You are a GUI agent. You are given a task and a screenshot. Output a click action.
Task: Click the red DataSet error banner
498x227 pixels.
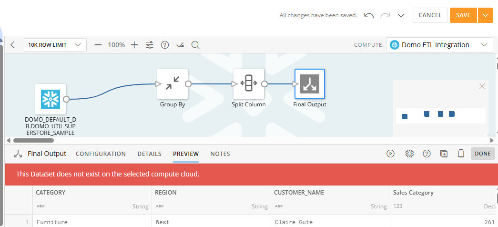(251, 174)
